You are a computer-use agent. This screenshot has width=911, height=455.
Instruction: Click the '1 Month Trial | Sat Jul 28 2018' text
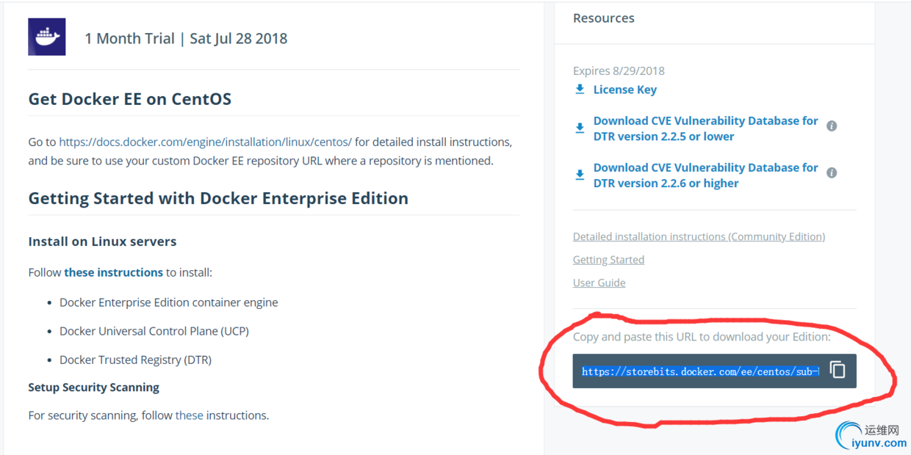coord(186,38)
